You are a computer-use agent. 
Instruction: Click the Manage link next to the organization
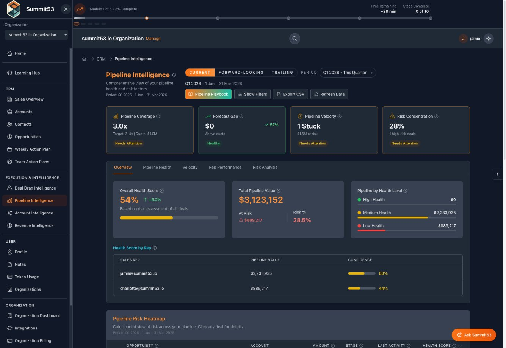pyautogui.click(x=153, y=39)
